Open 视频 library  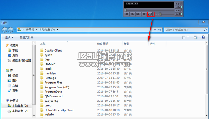click(13, 76)
